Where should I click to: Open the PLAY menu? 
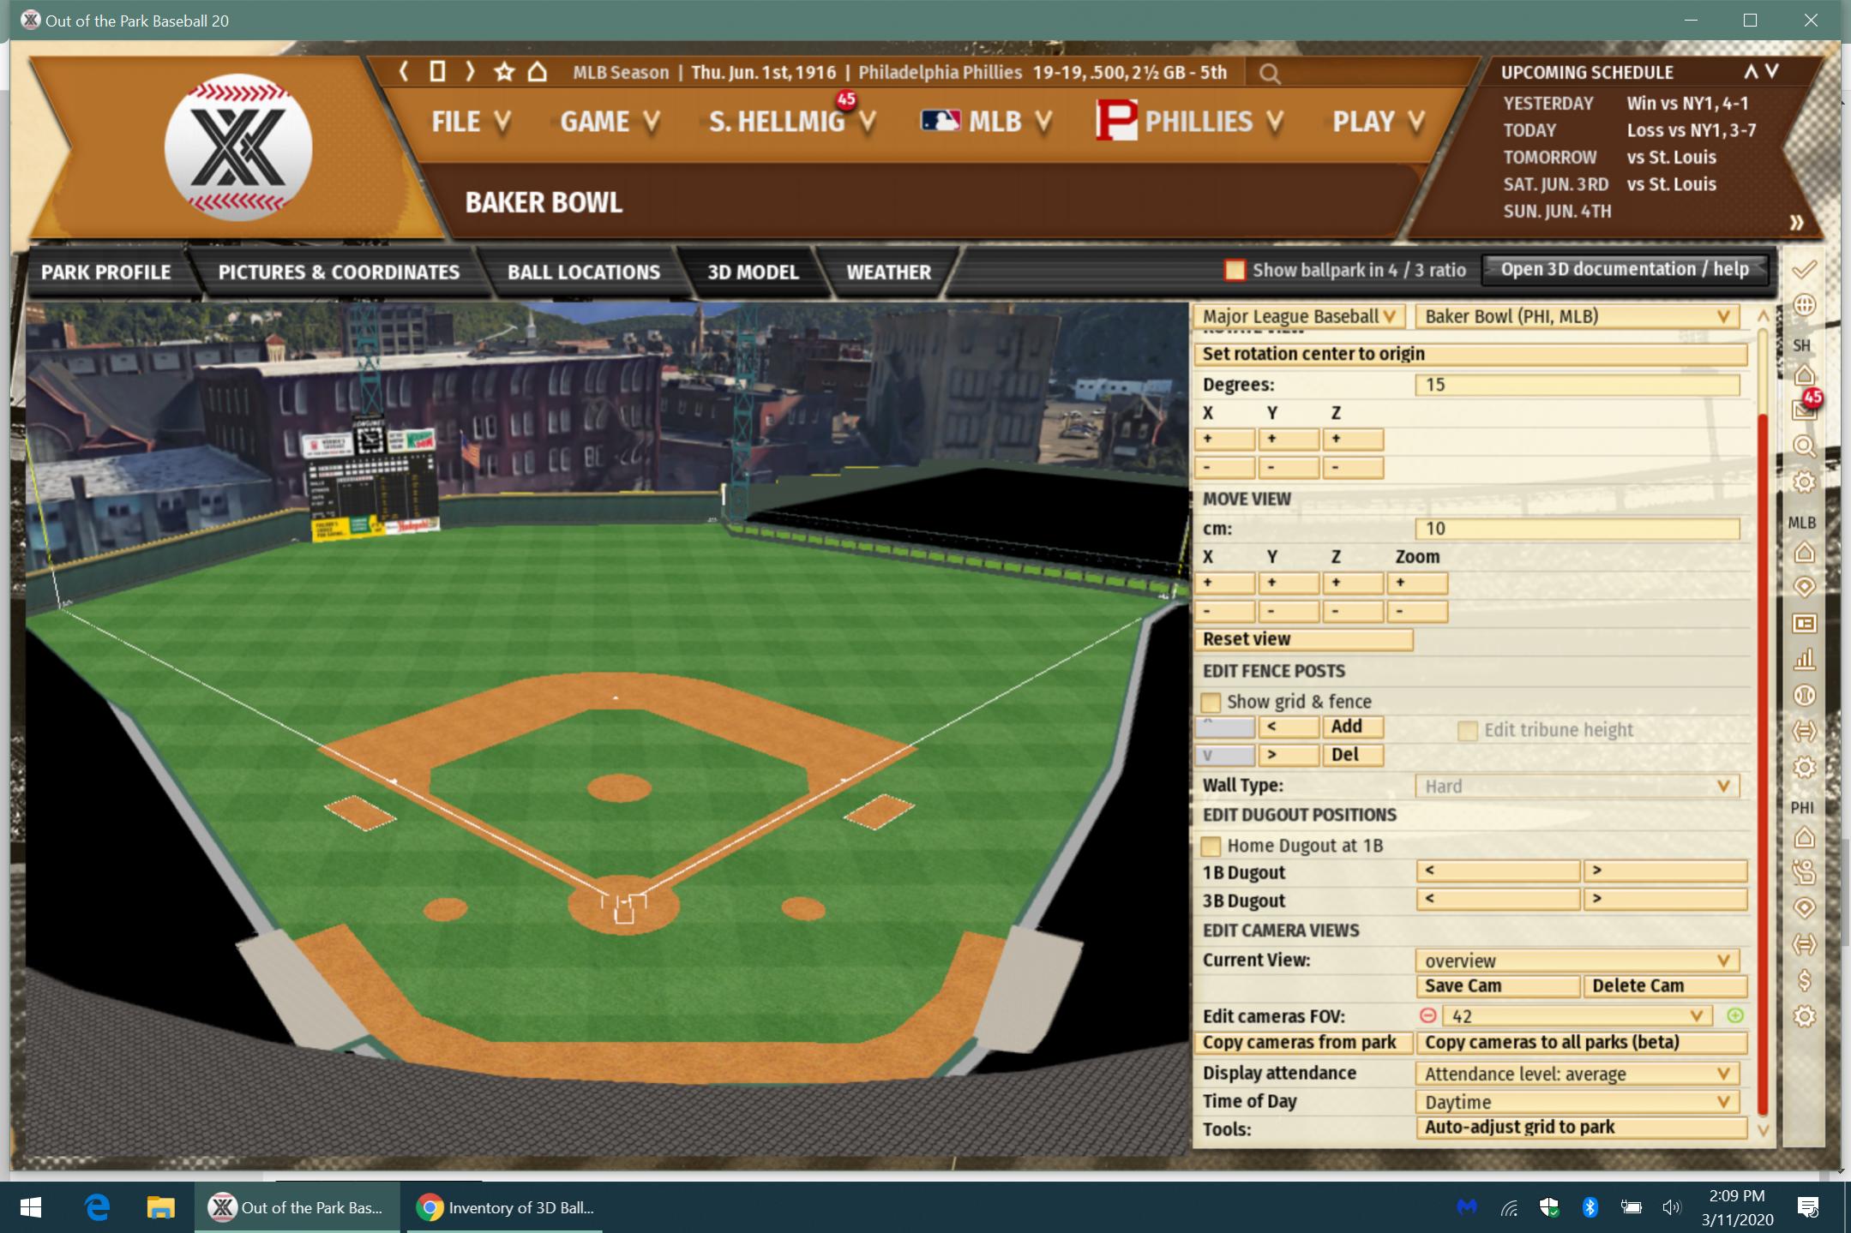point(1378,122)
